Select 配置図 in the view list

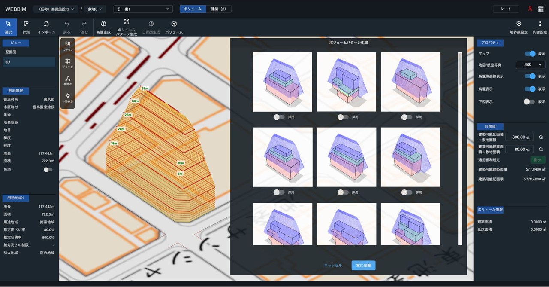click(x=11, y=52)
